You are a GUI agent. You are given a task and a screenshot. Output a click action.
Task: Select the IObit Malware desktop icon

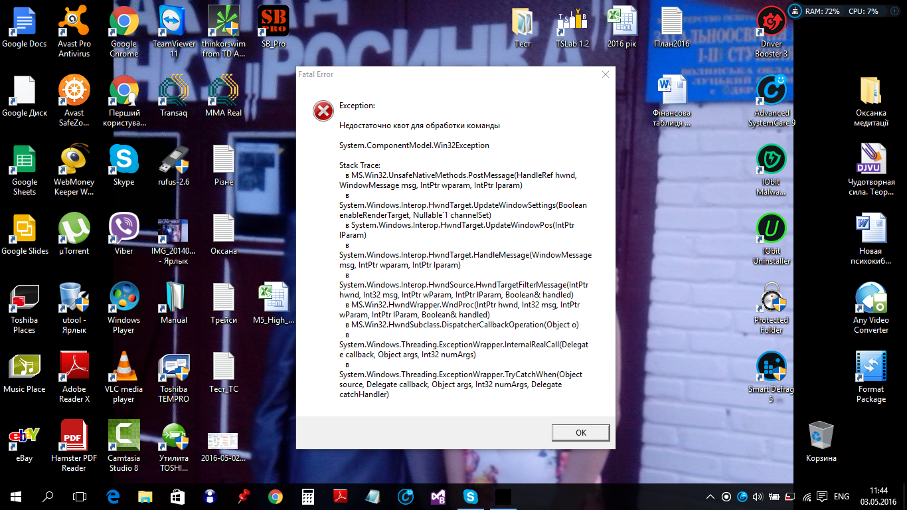(x=772, y=169)
